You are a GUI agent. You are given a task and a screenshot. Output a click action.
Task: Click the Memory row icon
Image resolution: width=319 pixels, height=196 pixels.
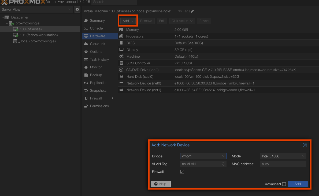point(121,30)
